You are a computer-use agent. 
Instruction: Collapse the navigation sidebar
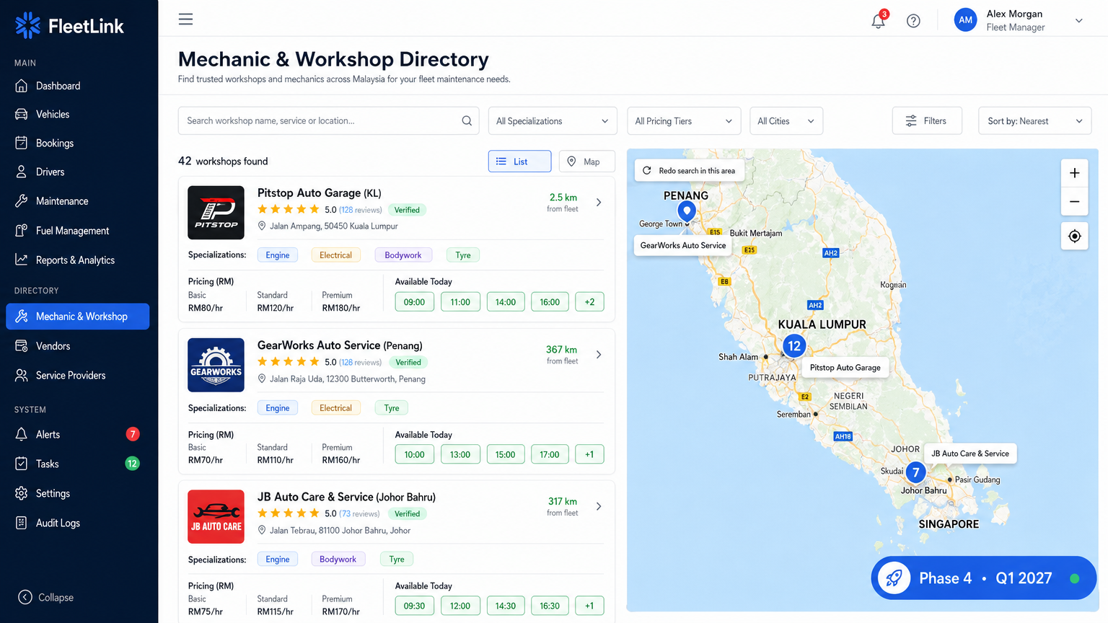point(45,597)
